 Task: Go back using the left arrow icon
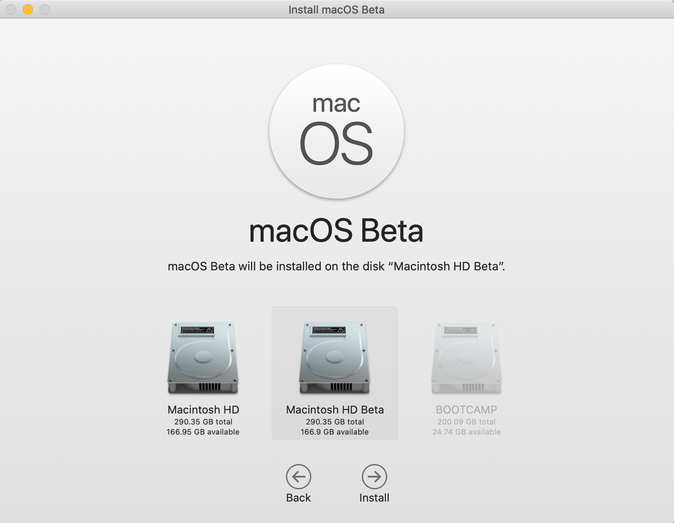(x=299, y=477)
